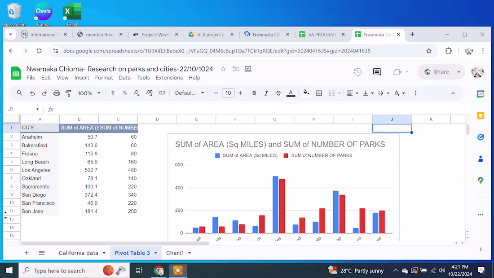Open the Extensions menu

[x=169, y=78]
